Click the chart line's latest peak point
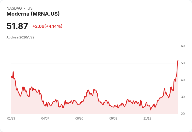This screenshot has height=132, width=192. pyautogui.click(x=178, y=60)
